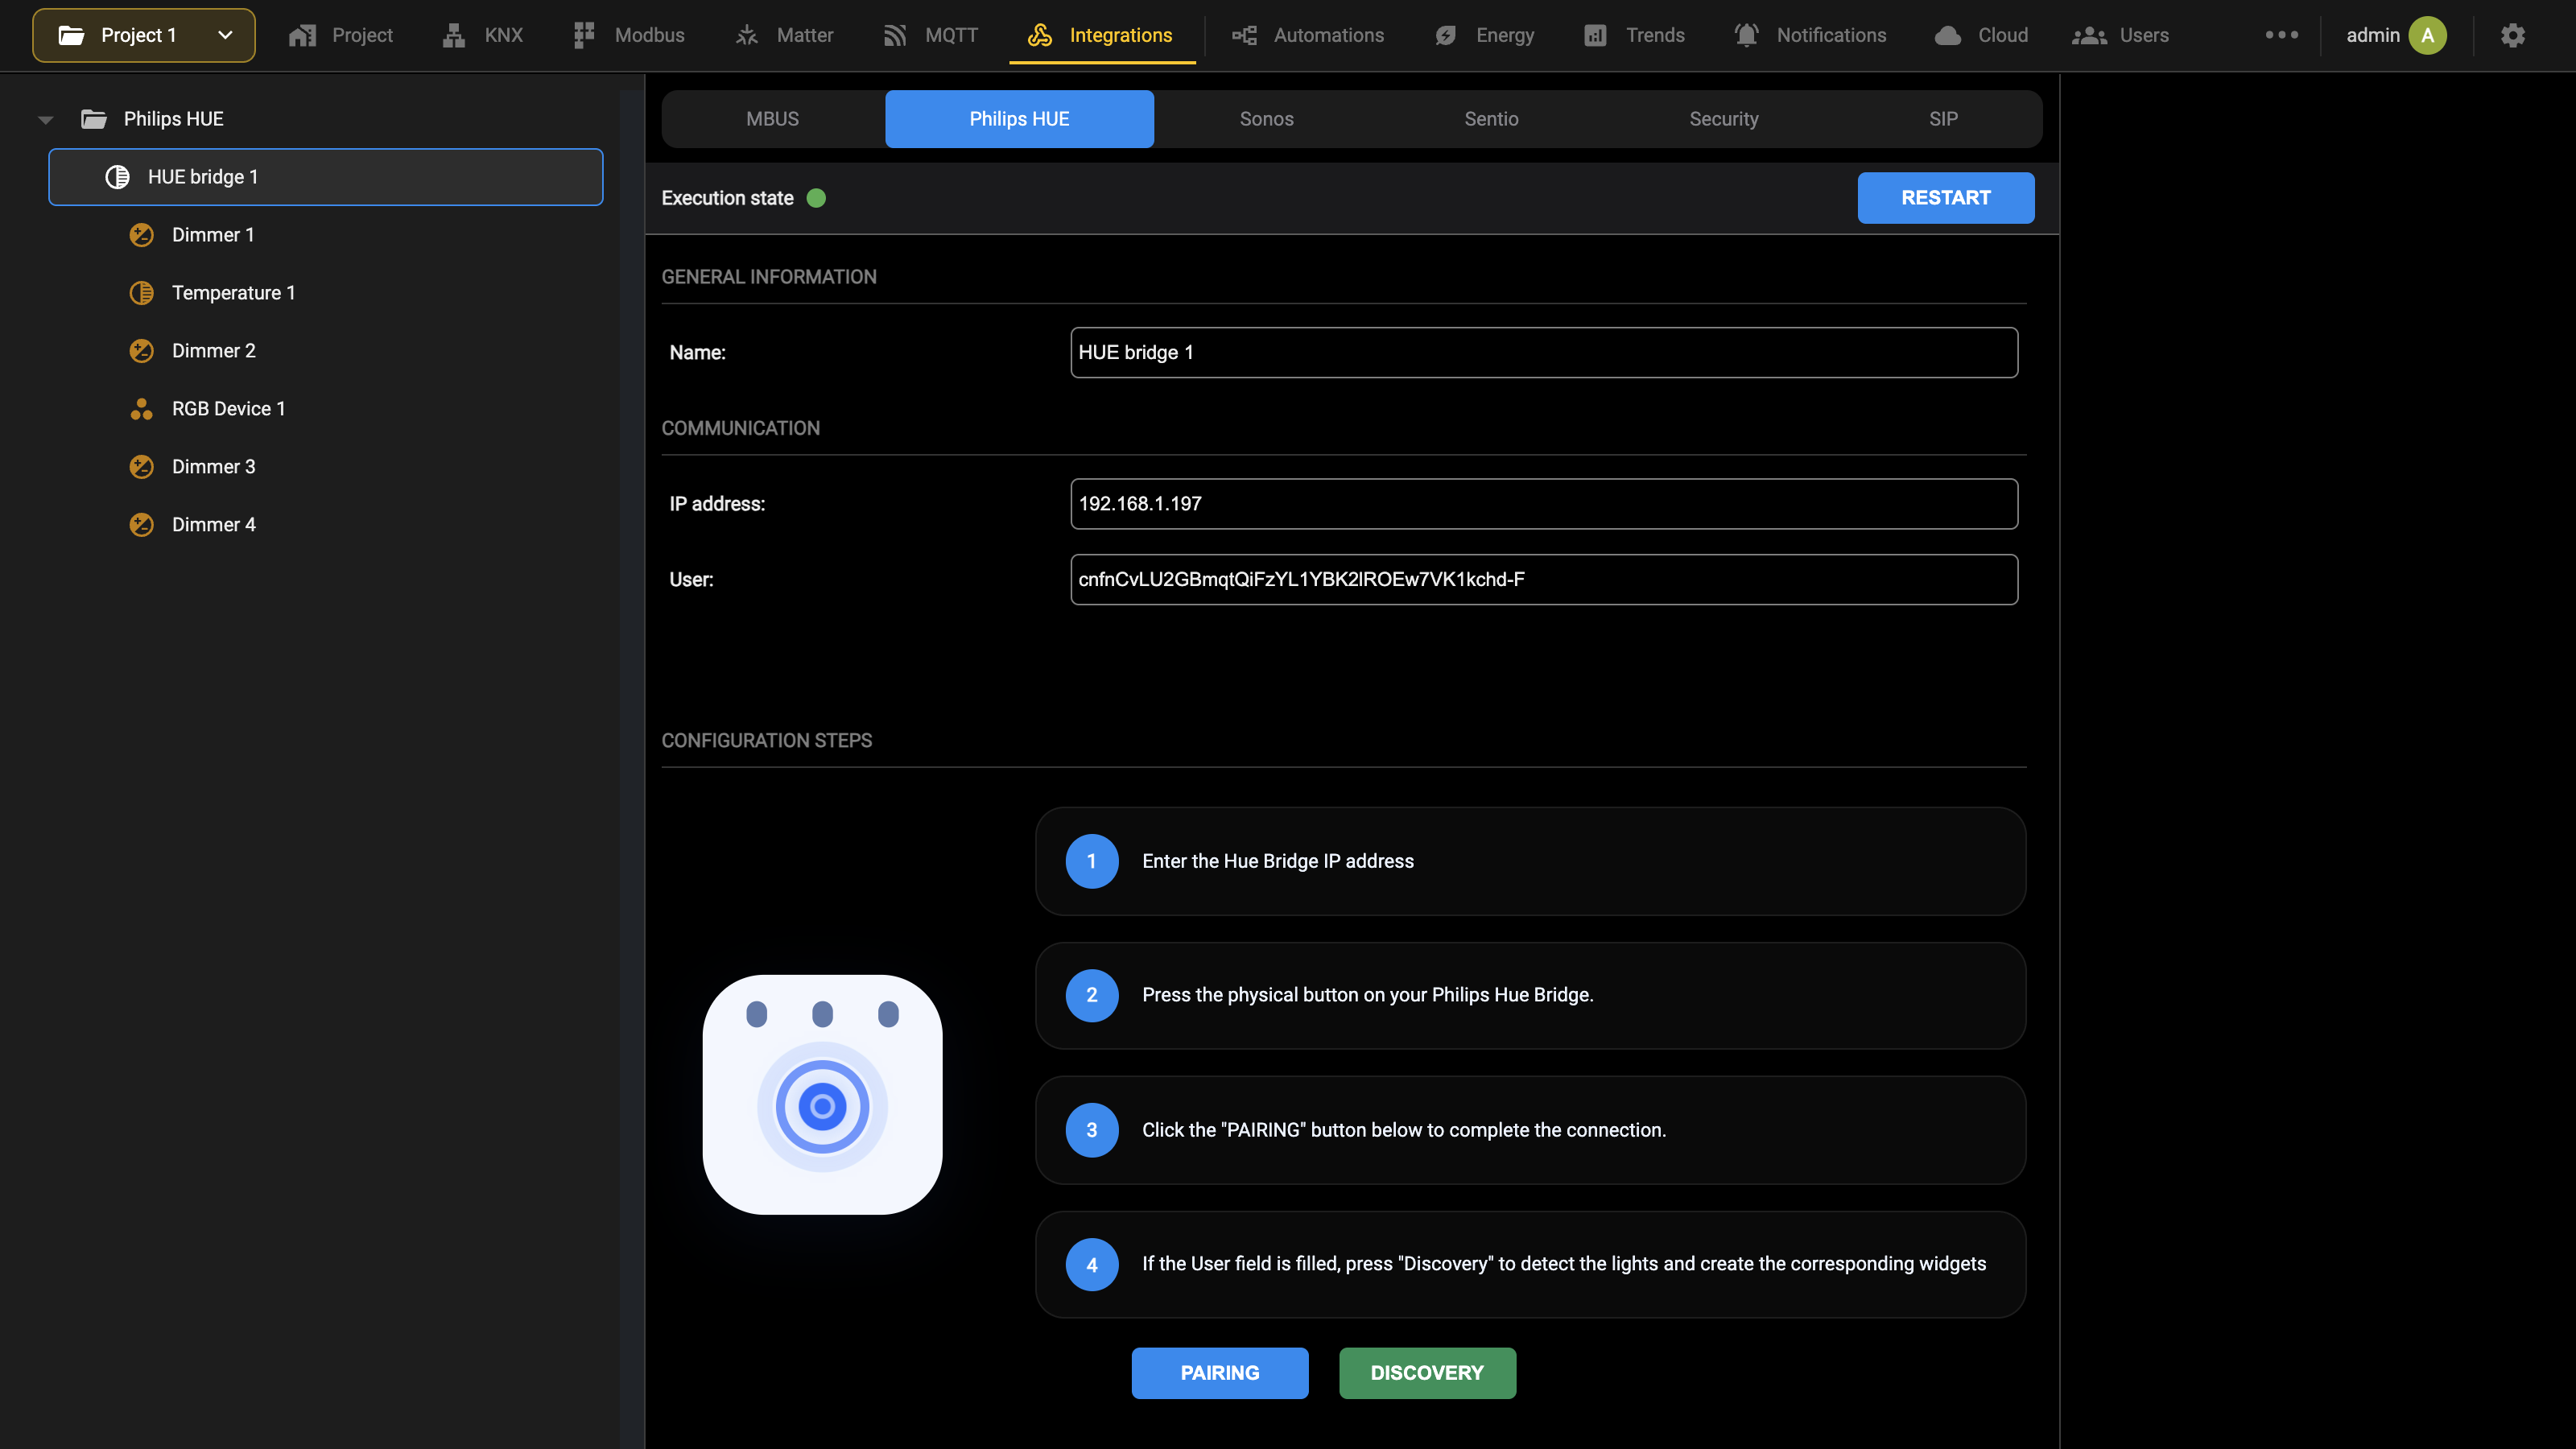Switch to the MBUS tab

[x=773, y=119]
